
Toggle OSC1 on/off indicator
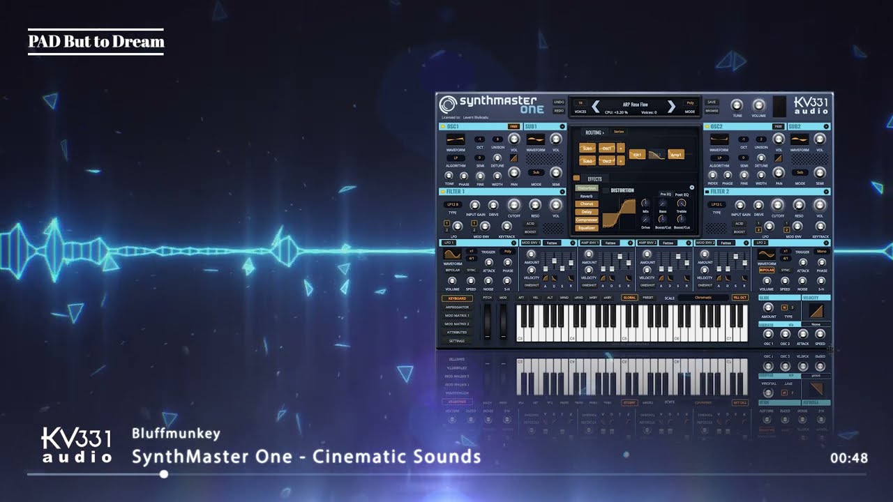(x=443, y=127)
